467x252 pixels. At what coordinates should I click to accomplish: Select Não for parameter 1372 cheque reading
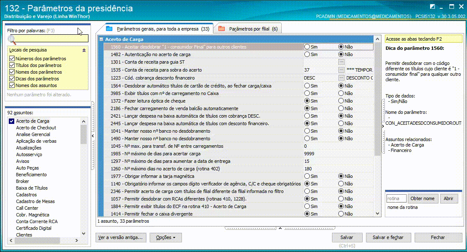coord(341,101)
